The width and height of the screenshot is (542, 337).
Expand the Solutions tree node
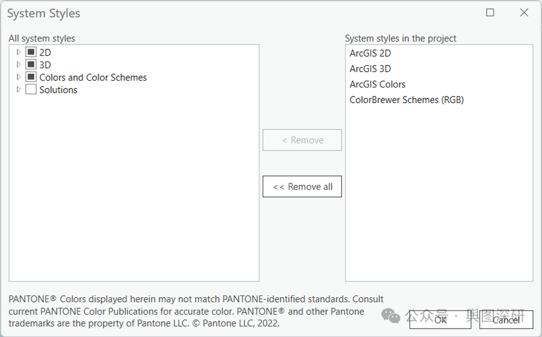coord(19,90)
